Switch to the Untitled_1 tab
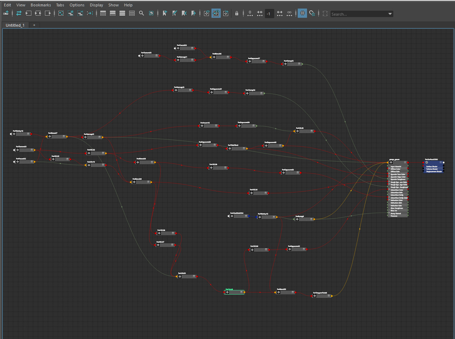Viewport: 455px width, 339px height. [15, 25]
